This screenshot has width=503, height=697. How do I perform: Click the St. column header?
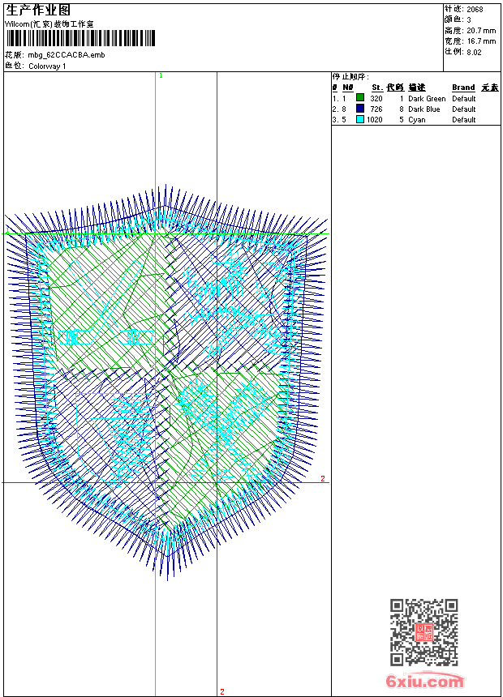(x=377, y=88)
